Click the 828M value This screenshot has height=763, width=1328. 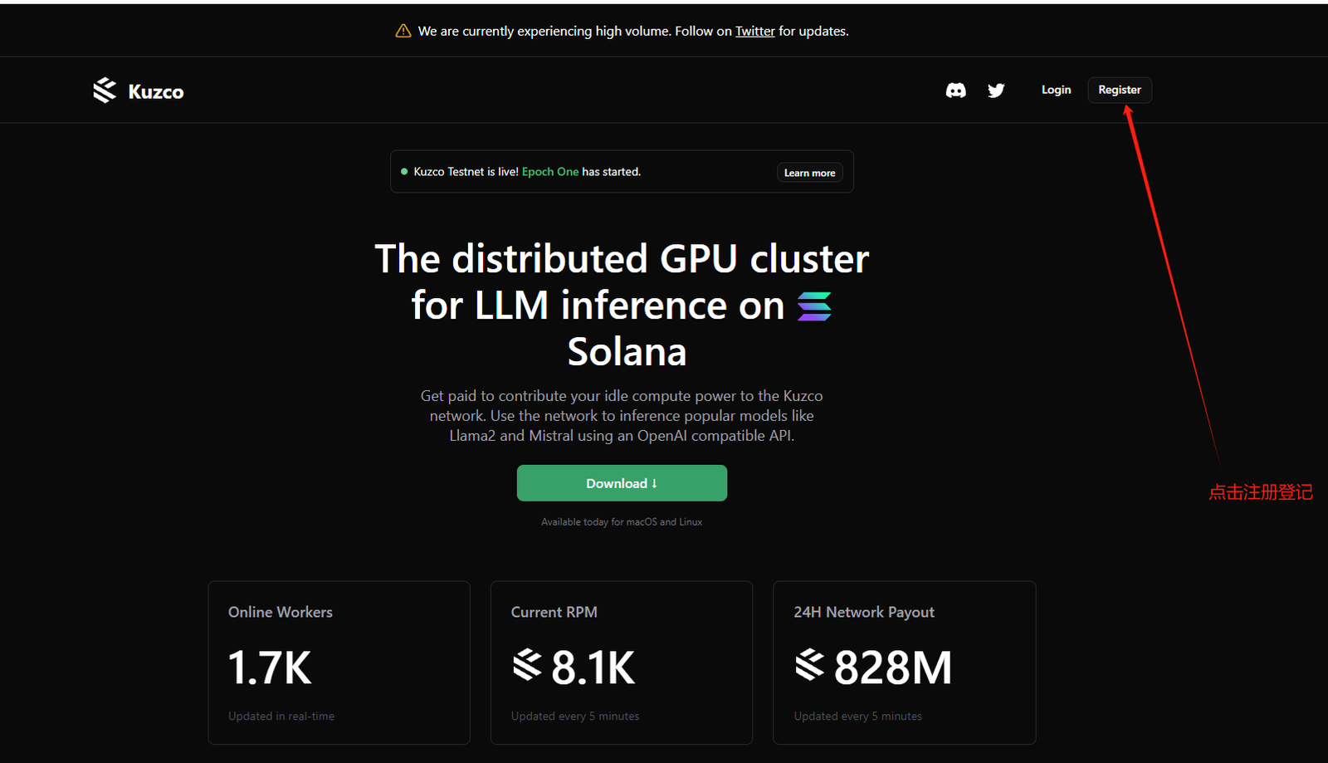893,668
